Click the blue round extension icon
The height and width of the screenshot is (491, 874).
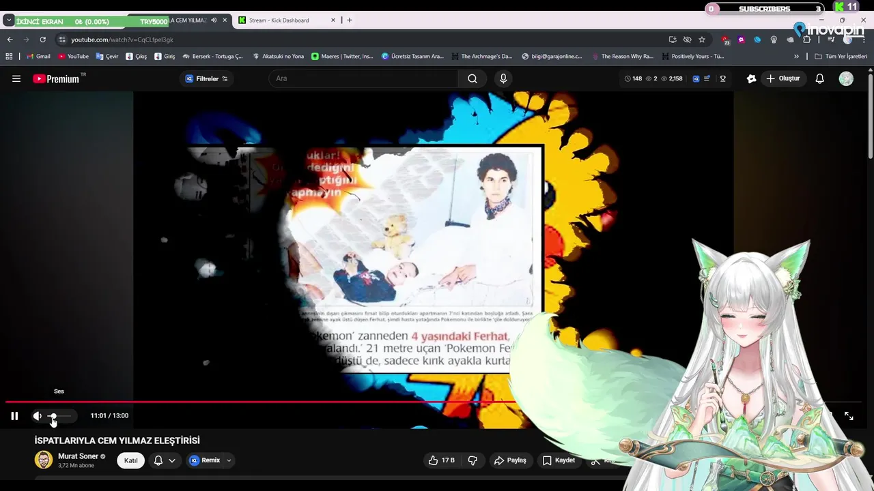tap(757, 40)
